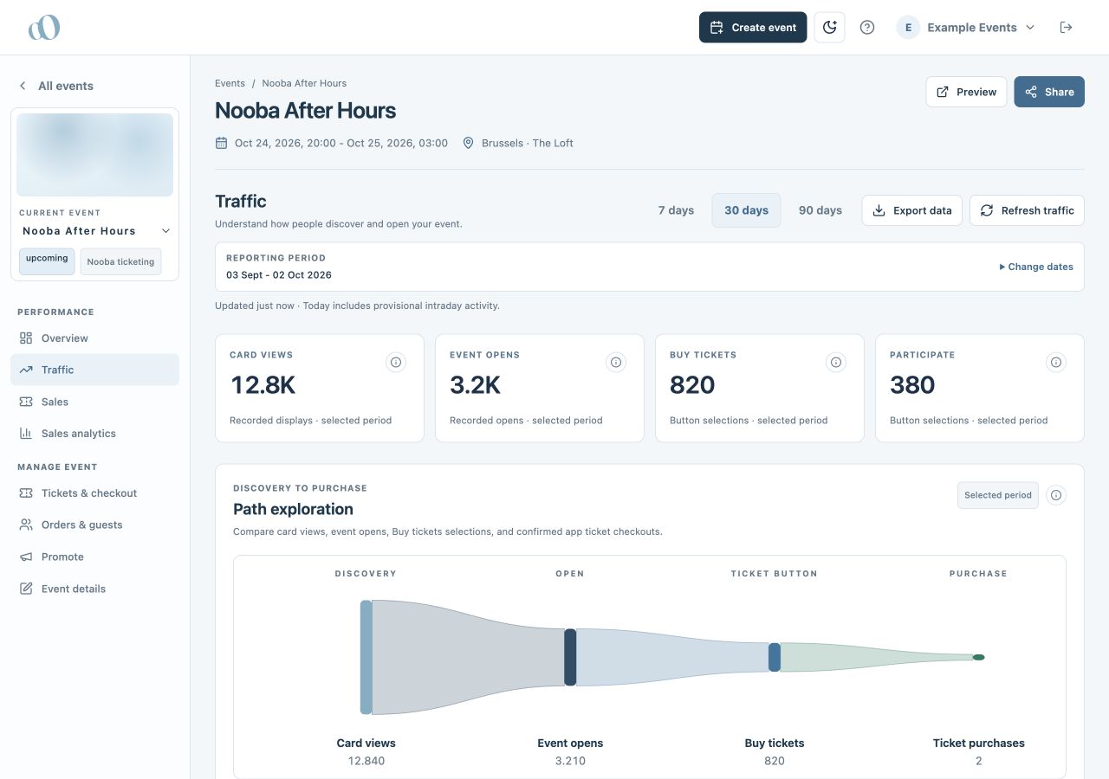Click the Nooba ticketing tag
This screenshot has width=1109, height=779.
click(120, 261)
